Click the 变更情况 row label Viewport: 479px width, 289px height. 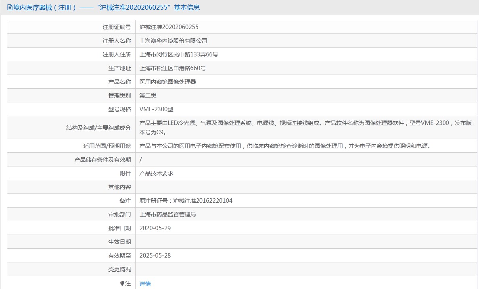coord(119,269)
